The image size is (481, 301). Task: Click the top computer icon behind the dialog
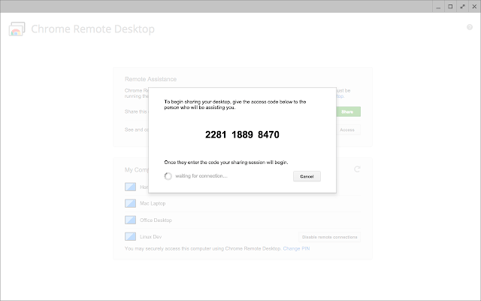(x=130, y=187)
